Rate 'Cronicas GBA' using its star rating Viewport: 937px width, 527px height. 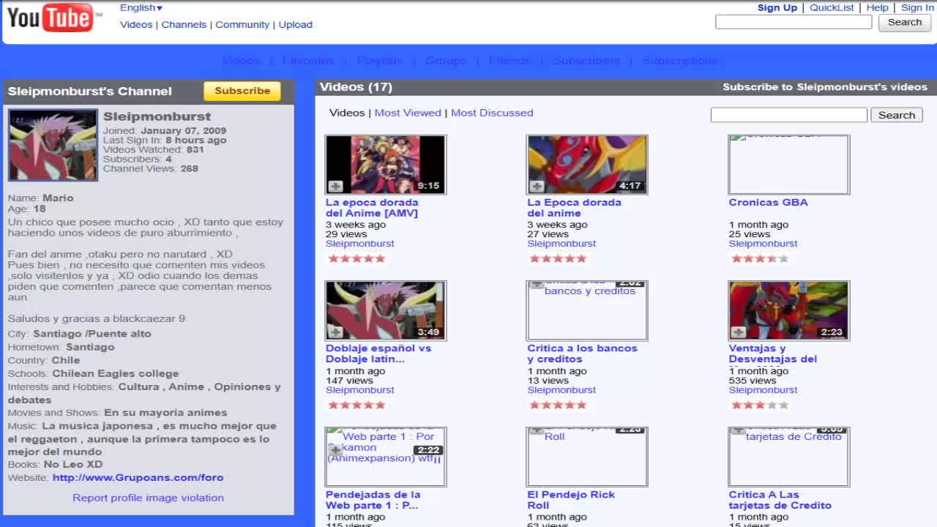pos(759,258)
